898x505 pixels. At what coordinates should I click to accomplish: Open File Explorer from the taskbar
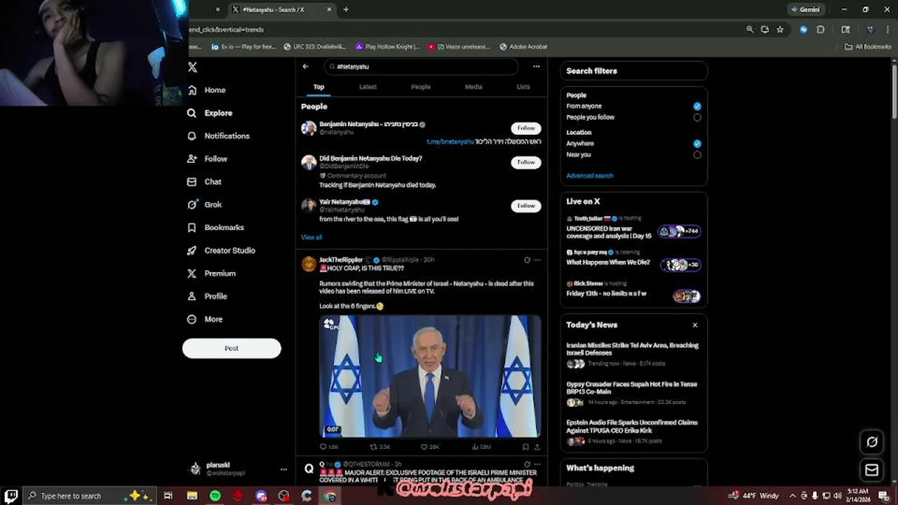tap(192, 496)
